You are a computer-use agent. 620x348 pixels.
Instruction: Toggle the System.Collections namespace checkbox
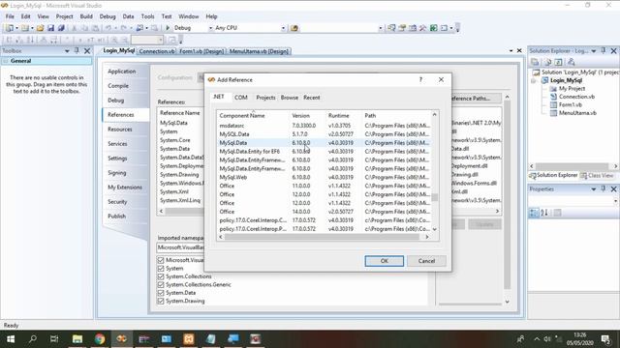[x=161, y=276]
